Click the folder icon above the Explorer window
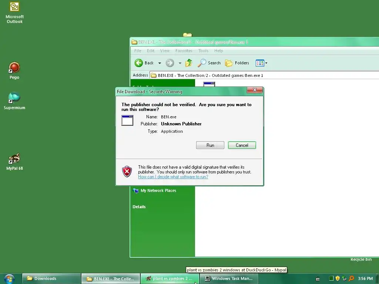This screenshot has height=284, width=379. click(187, 35)
